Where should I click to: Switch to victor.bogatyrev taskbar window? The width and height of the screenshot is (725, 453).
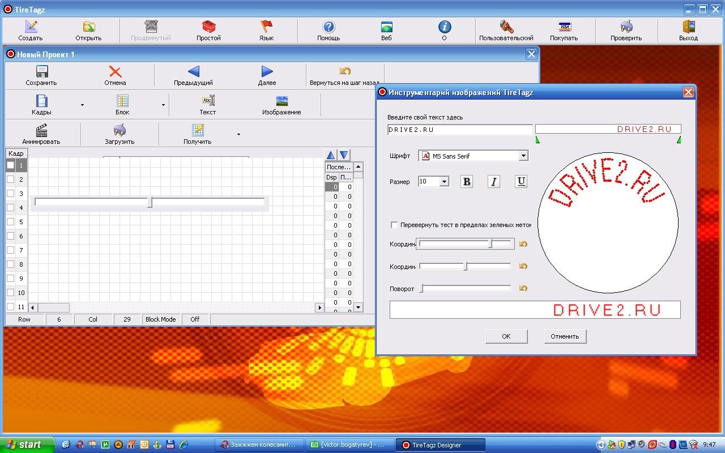(x=349, y=445)
